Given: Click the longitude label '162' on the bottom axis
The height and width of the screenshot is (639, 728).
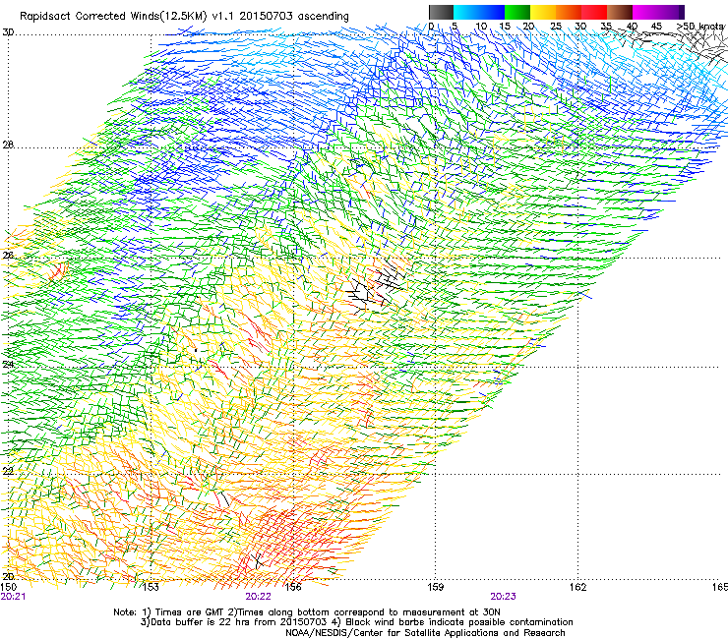Looking at the screenshot, I should (x=577, y=587).
